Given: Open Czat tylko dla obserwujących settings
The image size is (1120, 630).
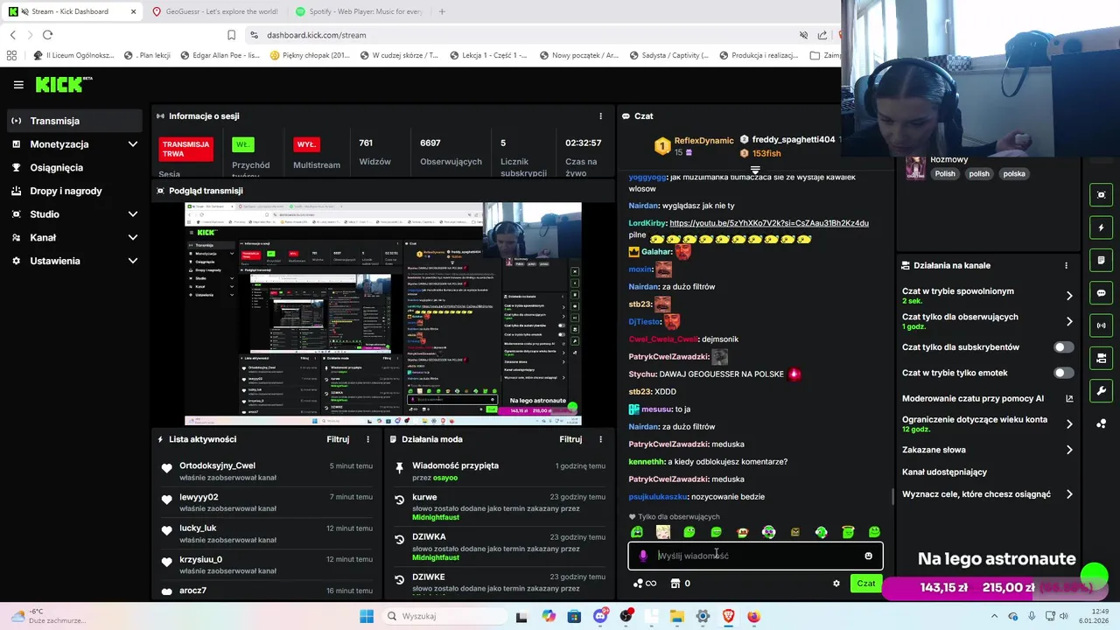Looking at the screenshot, I should (x=988, y=321).
